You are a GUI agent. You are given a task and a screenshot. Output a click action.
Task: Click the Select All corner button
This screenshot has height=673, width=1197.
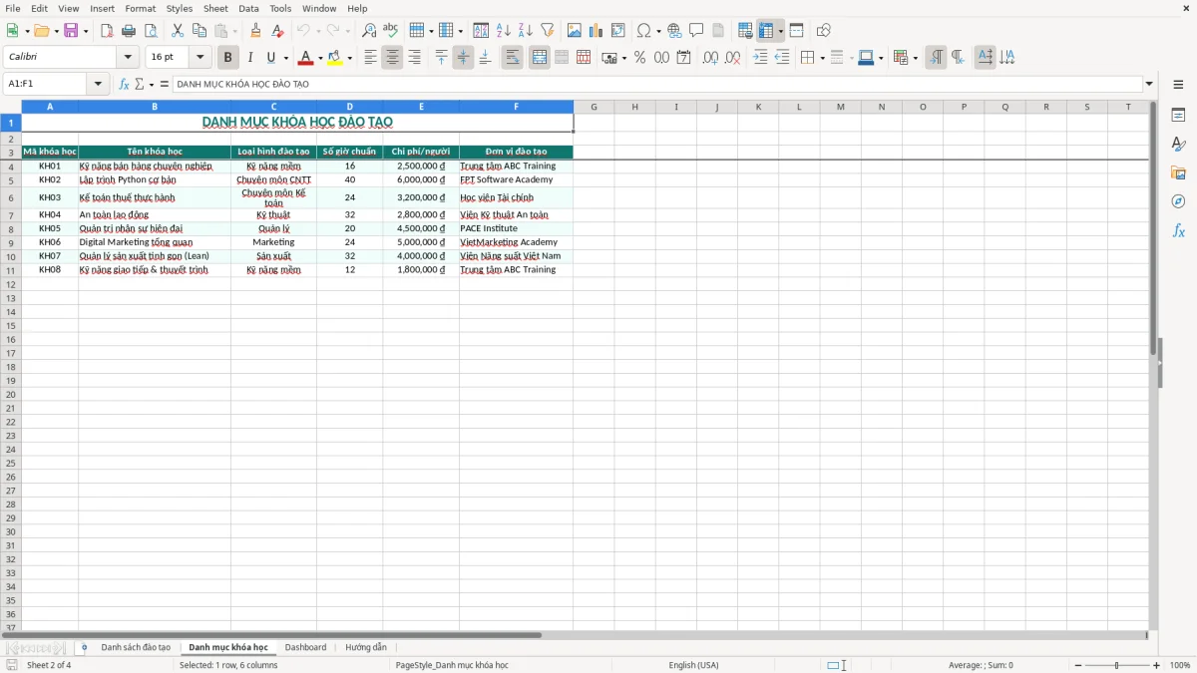tap(11, 107)
